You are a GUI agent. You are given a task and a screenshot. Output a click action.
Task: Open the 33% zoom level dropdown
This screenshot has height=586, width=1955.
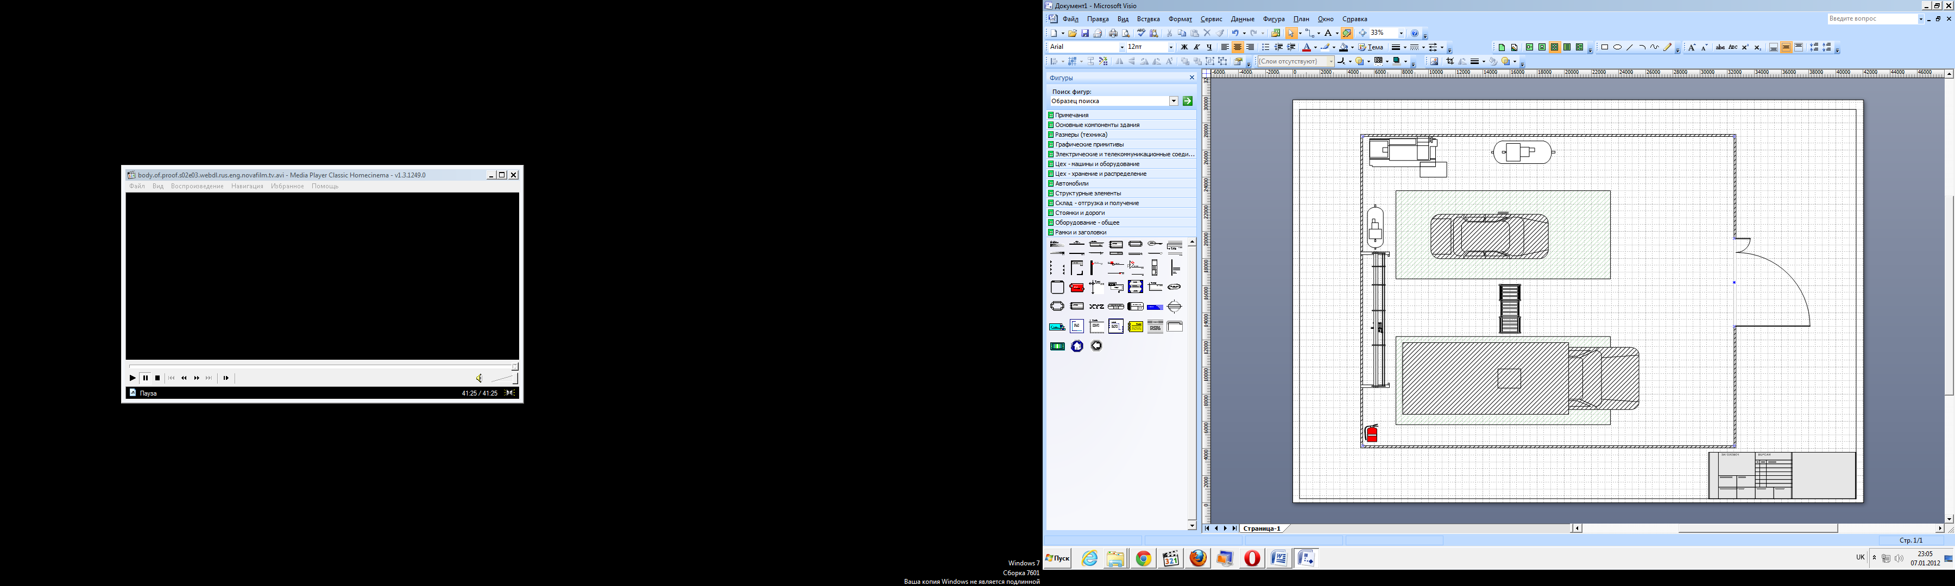[1402, 33]
